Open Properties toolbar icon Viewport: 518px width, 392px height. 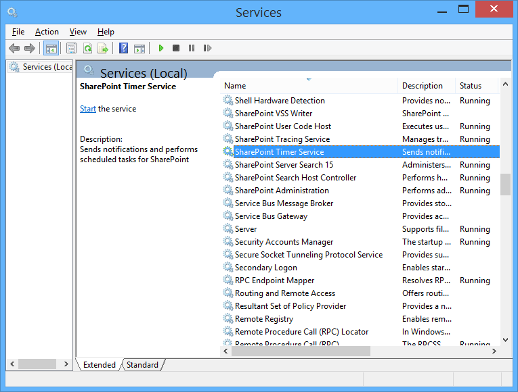coord(71,49)
